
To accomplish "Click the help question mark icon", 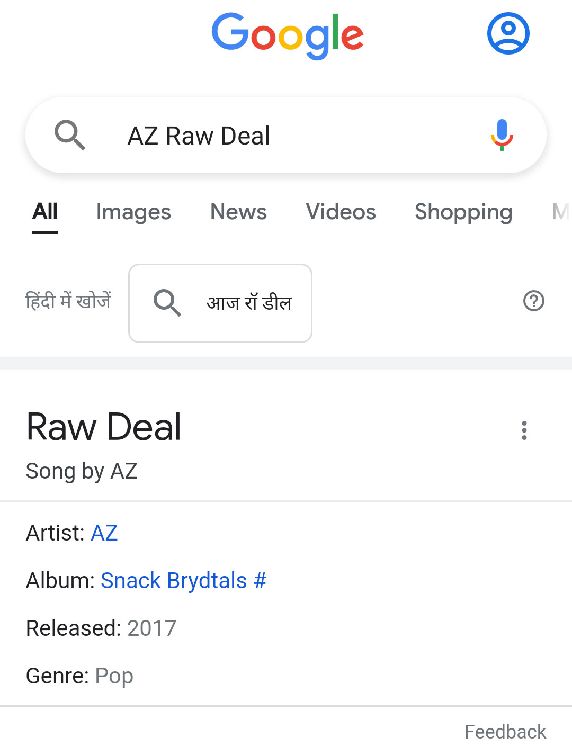I will [x=533, y=301].
